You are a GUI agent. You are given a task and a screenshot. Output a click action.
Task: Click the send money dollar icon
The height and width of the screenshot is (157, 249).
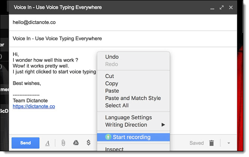[x=88, y=143]
